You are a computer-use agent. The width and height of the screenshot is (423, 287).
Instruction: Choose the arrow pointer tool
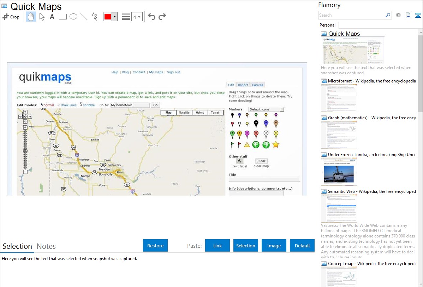point(42,17)
